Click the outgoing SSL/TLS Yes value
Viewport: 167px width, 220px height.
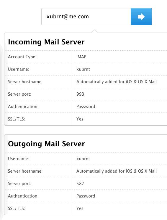coord(80,208)
